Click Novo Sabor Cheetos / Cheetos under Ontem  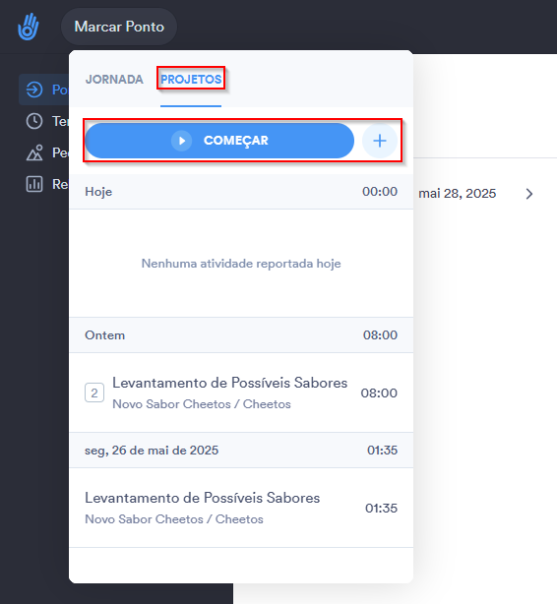point(202,404)
